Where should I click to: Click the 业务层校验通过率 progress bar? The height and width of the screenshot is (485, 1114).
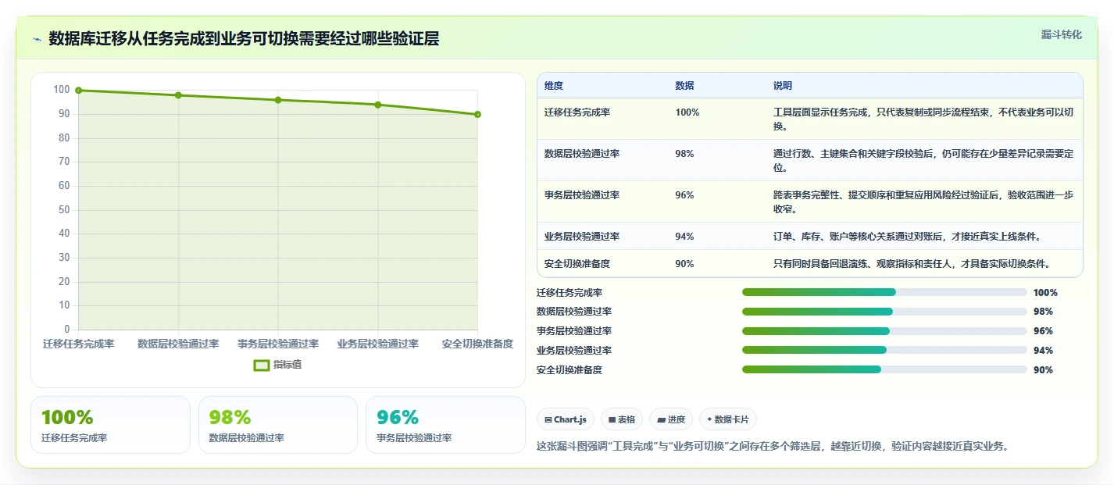click(884, 350)
